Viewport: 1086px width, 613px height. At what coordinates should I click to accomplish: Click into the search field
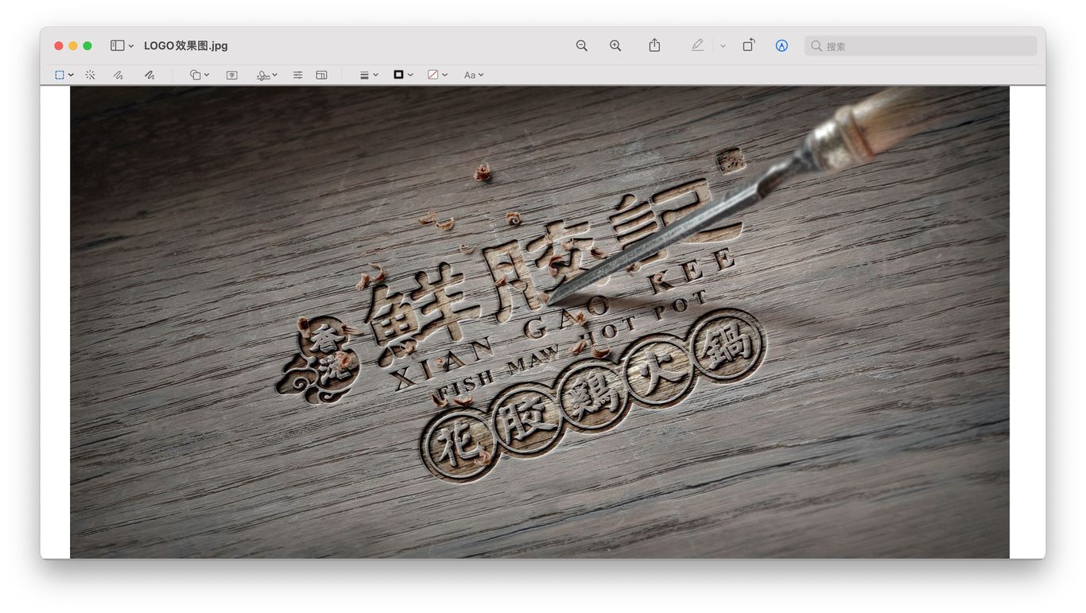(921, 45)
